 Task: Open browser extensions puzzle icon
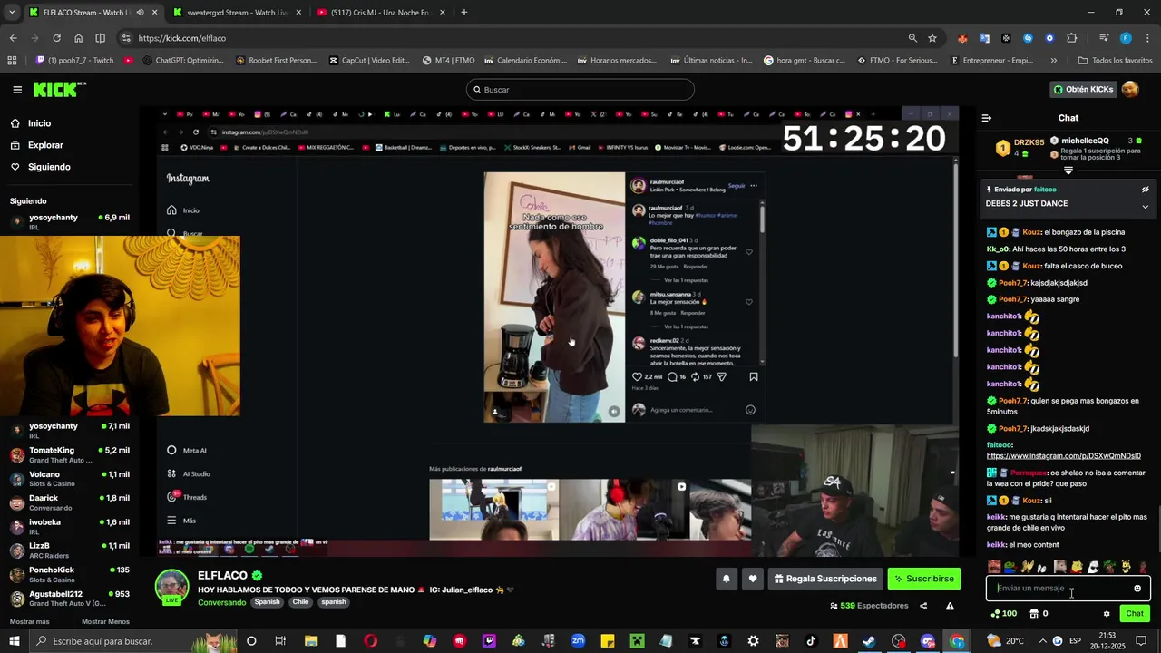pyautogui.click(x=1072, y=38)
